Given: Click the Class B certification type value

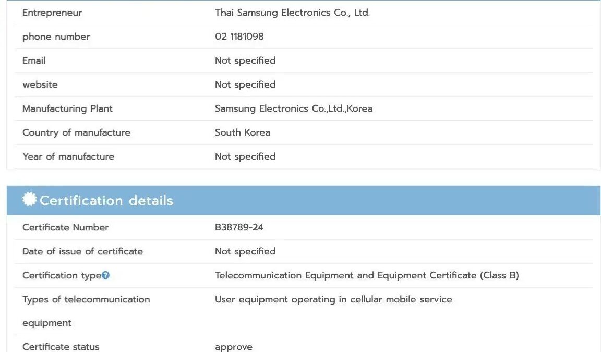Looking at the screenshot, I should coord(367,275).
